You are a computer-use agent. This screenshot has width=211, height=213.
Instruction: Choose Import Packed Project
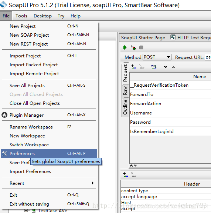point(49,65)
